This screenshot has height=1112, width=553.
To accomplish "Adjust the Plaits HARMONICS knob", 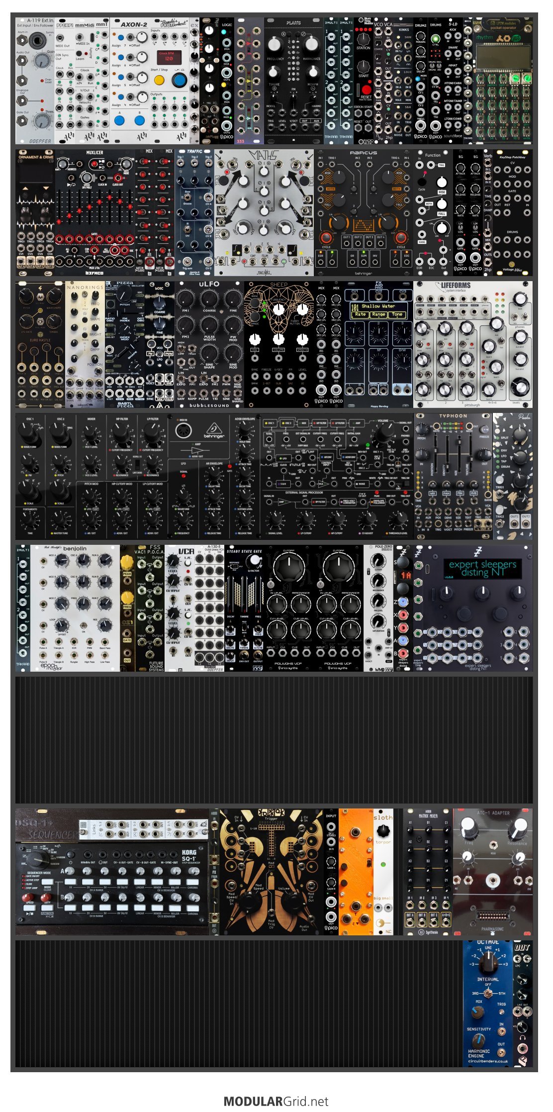I will [x=311, y=44].
